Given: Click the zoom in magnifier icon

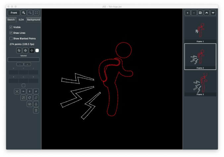Looking at the screenshot, I should tap(24, 13).
